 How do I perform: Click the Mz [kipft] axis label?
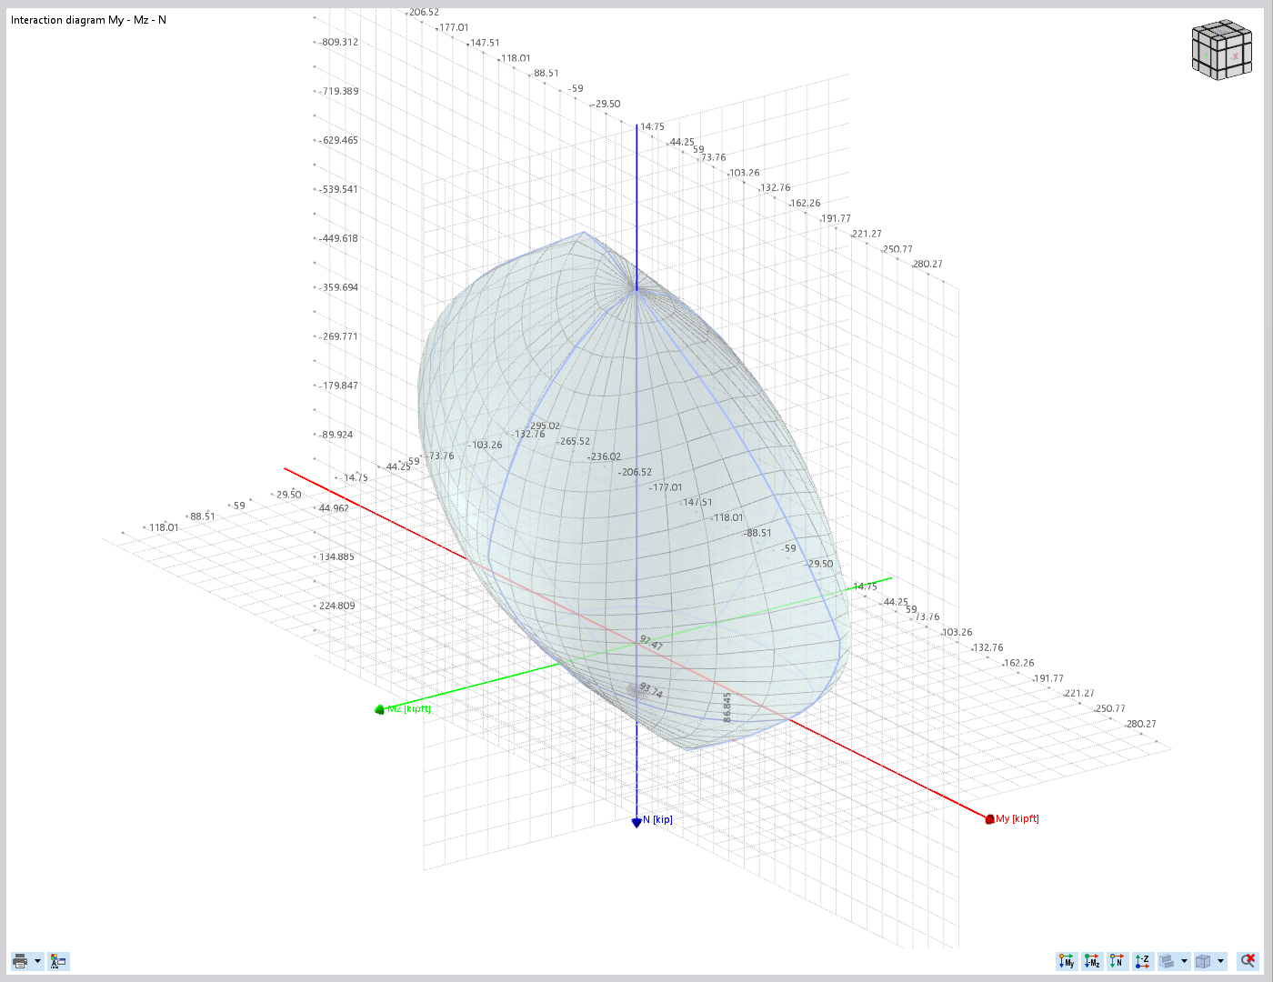[406, 706]
